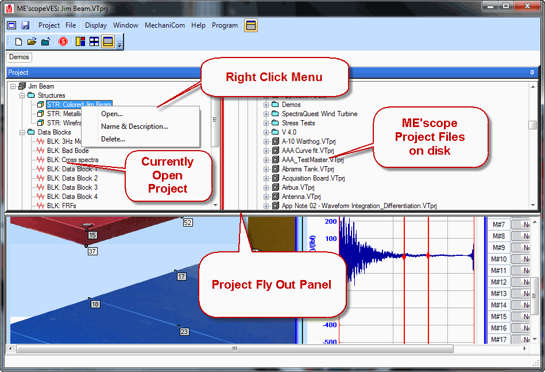Click the scrollbar thumb beside the M# list
Screen dimensions: 545x372
pos(534,296)
